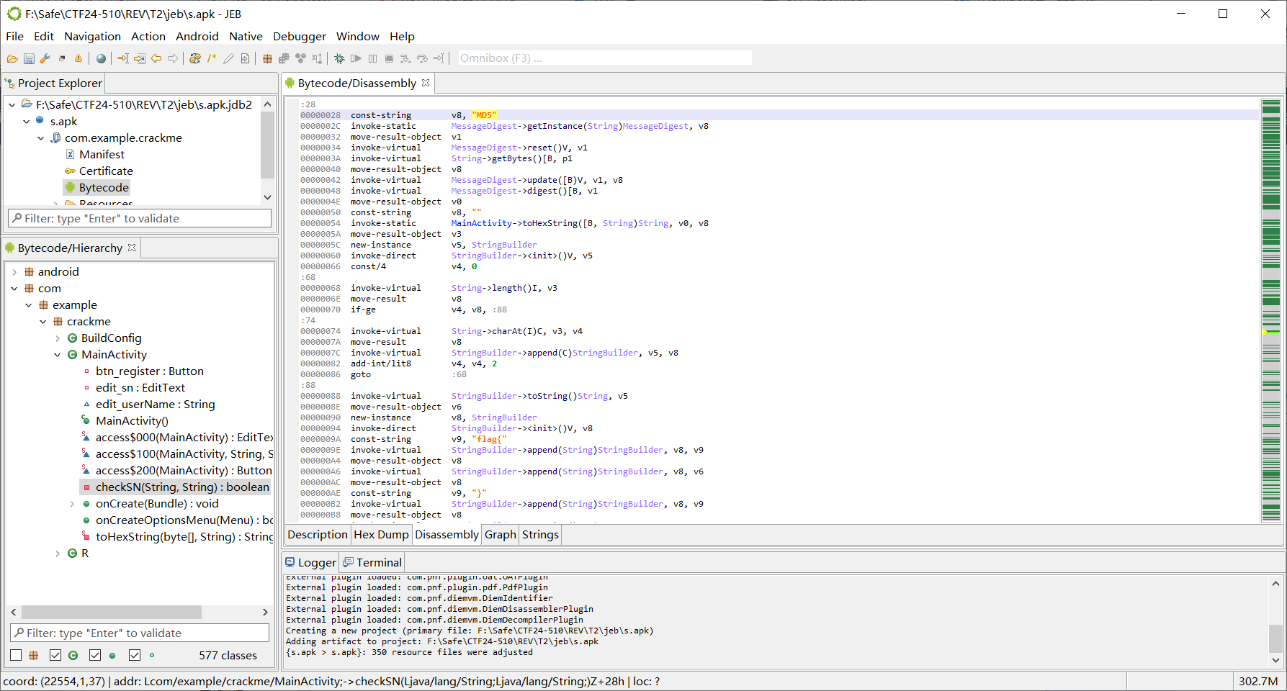Click the Bytecode/Hierarchy filter field
Image resolution: width=1287 pixels, height=691 pixels.
(x=140, y=633)
